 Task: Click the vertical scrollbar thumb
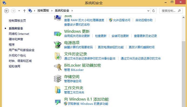click(183, 74)
